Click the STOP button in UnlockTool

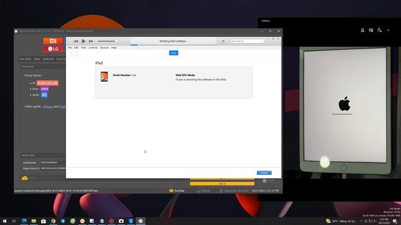pyautogui.click(x=268, y=181)
